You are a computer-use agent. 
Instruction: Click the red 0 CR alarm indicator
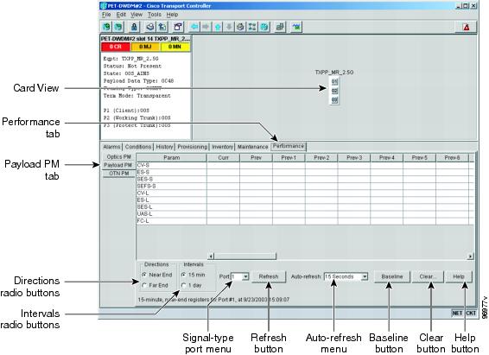click(116, 47)
